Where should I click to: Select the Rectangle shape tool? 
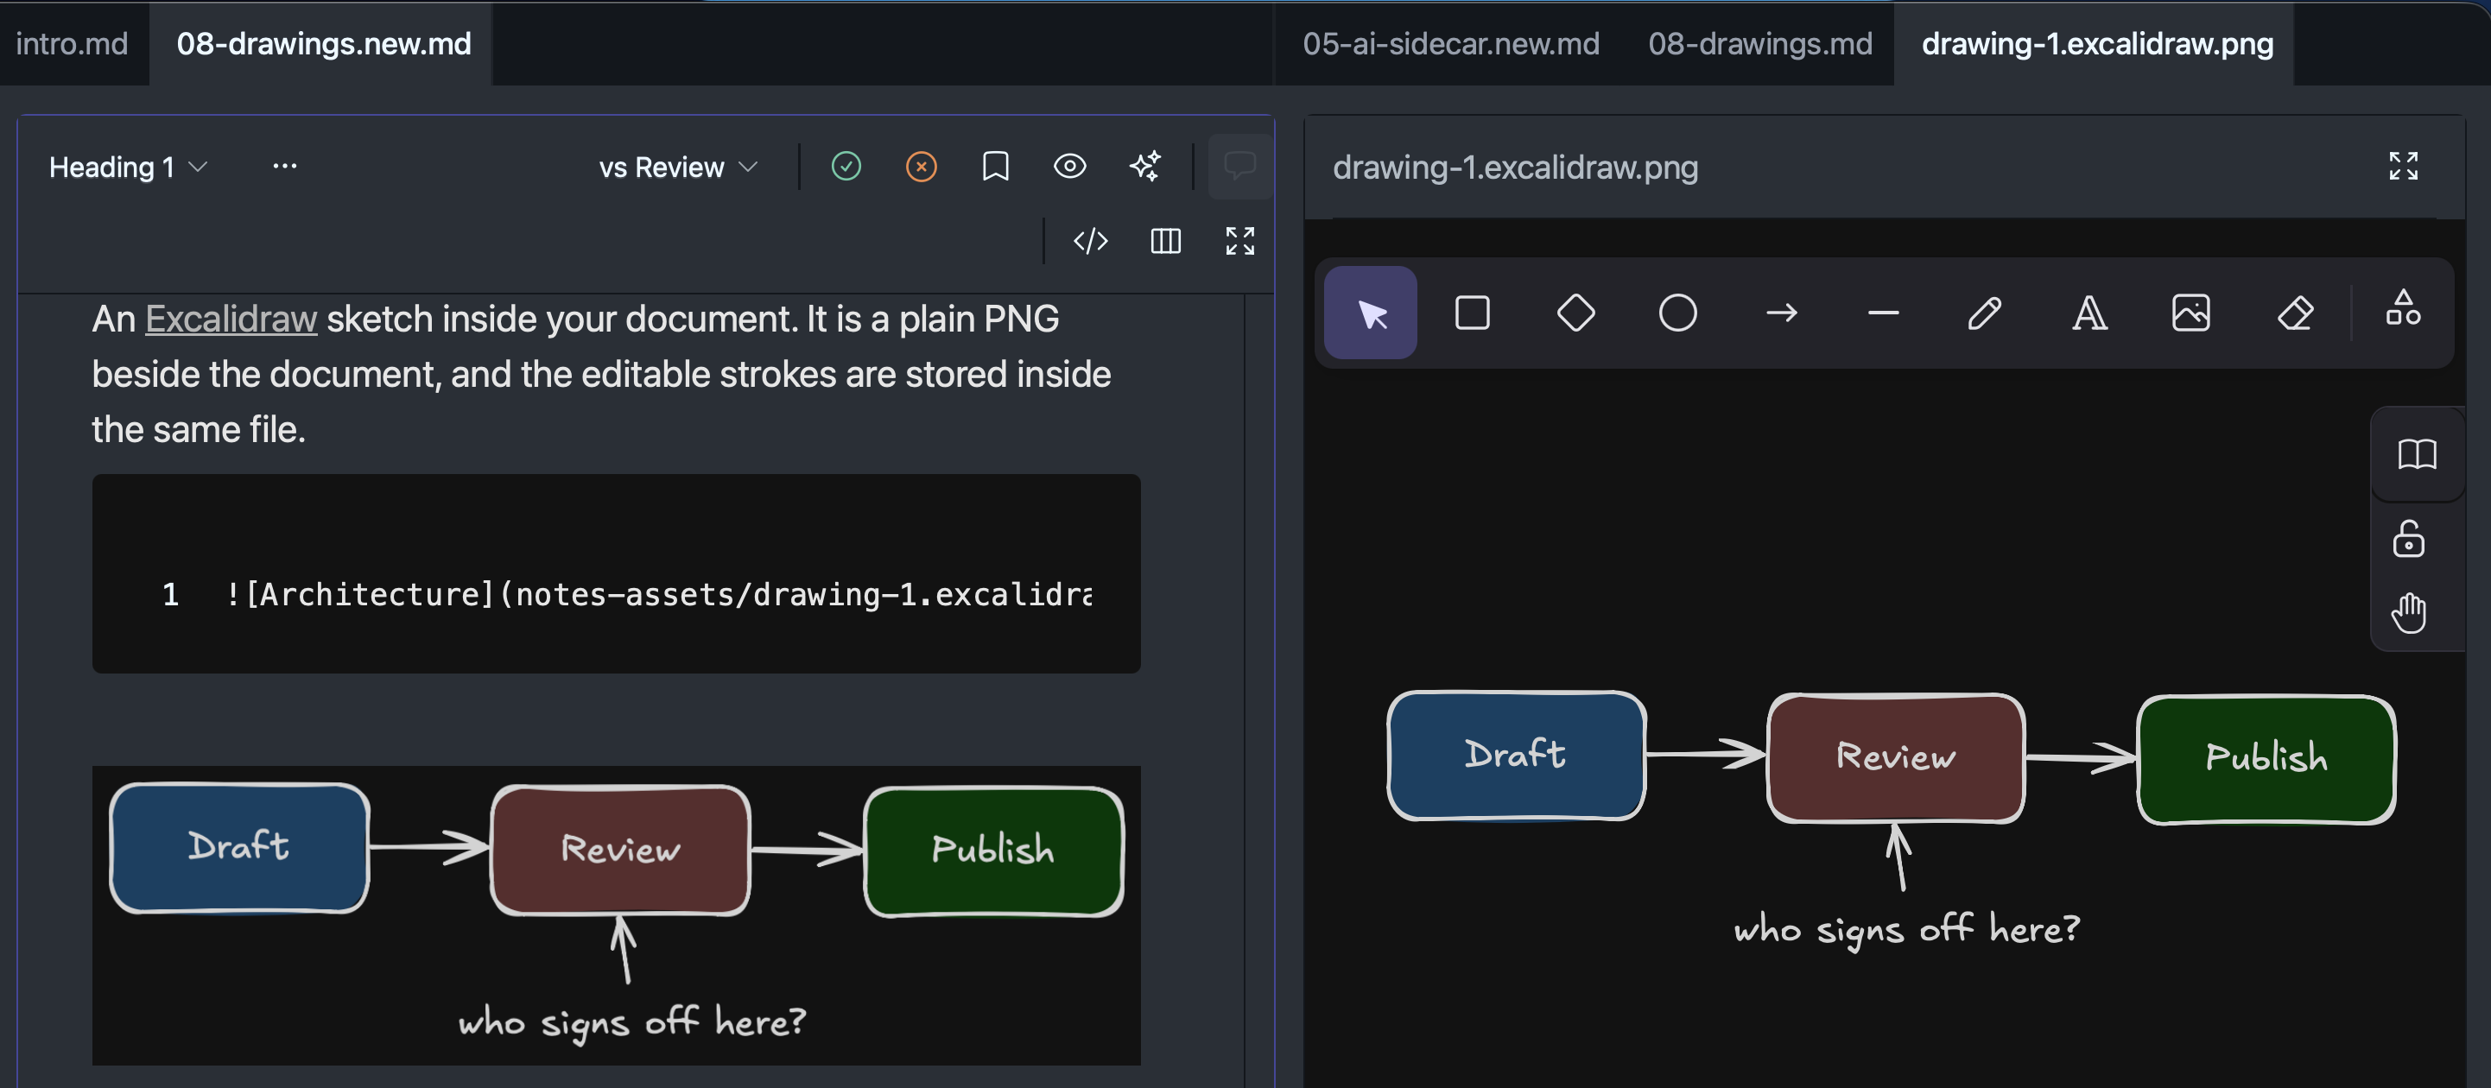tap(1472, 313)
